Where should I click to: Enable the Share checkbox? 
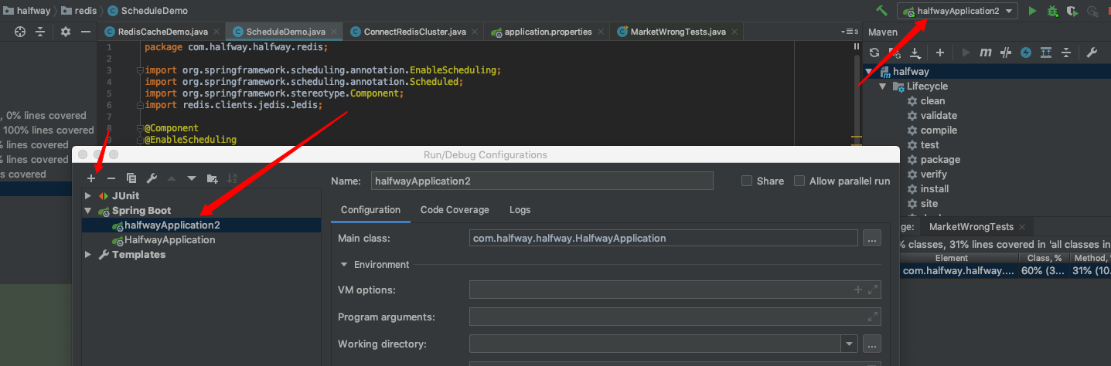(747, 181)
